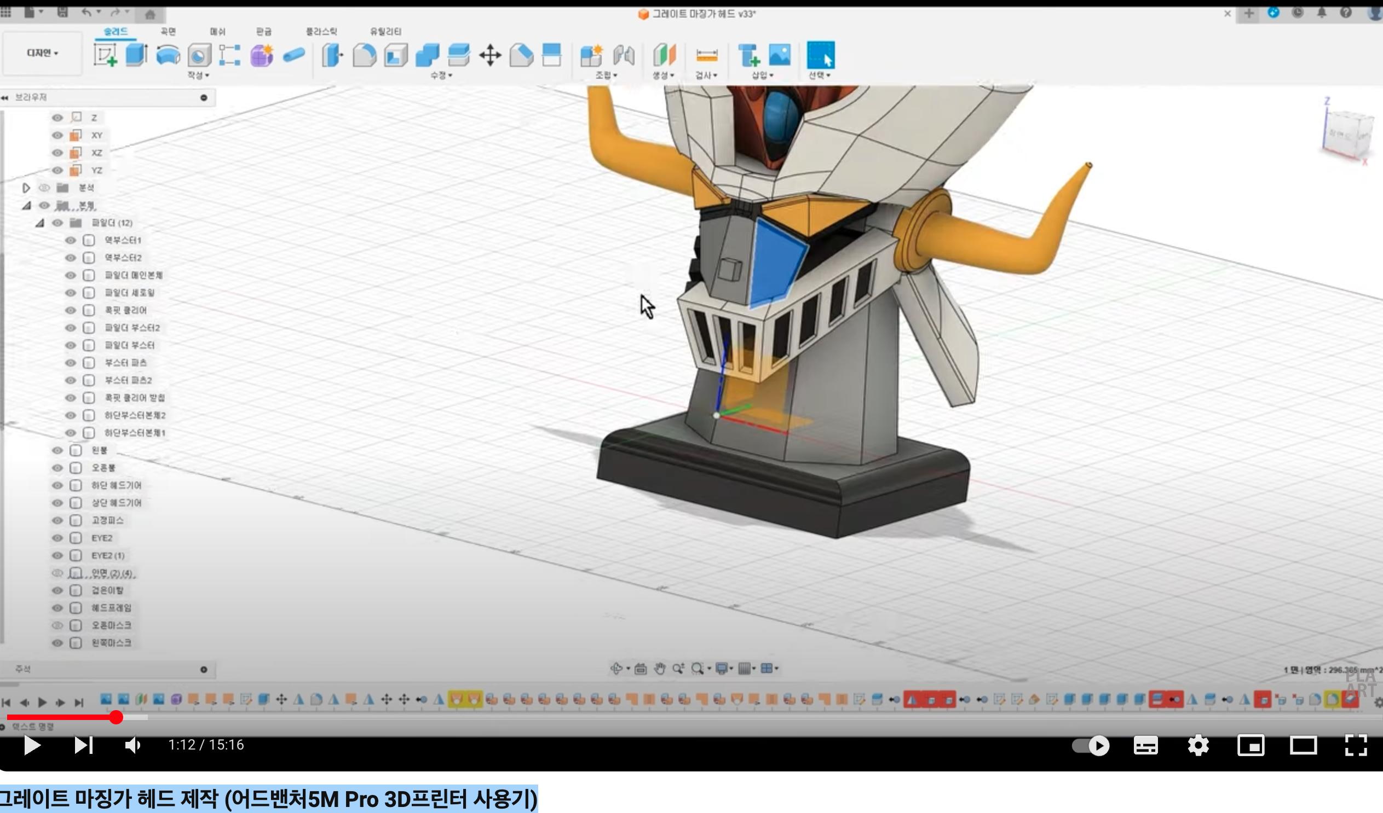The height and width of the screenshot is (813, 1383).
Task: Select the Revolve tool icon
Action: pyautogui.click(x=168, y=55)
